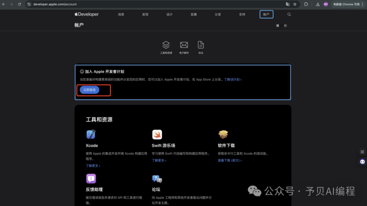Follow 了解更多 link under Swift 游乐场
Screen dimensions: 367x206
coord(159,160)
